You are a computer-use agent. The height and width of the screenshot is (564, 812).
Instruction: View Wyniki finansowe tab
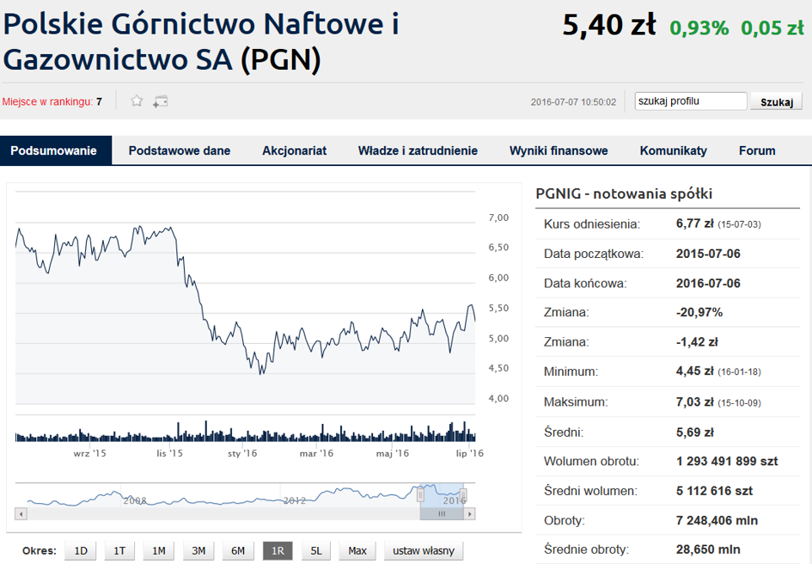coord(559,150)
